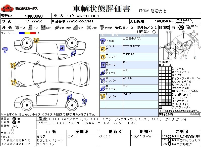The image size is (201, 151).
Task: Click damage marker 1 beside the car diagram
Action: (x=5, y=50)
